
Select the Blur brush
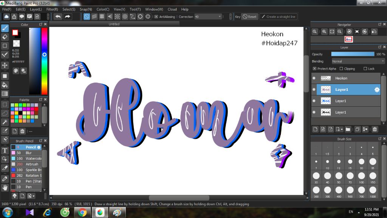coord(26,153)
